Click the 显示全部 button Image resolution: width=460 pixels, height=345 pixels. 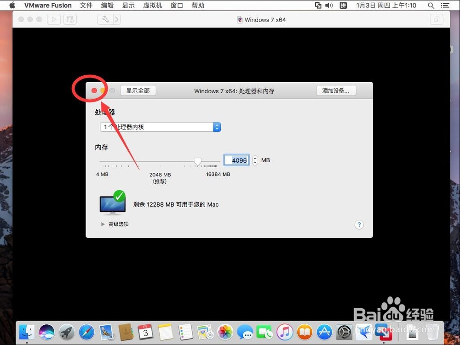(x=138, y=90)
